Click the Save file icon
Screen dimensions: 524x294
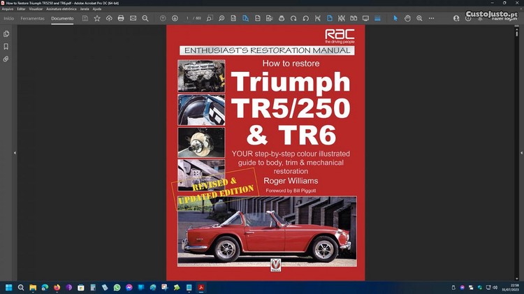[85, 18]
